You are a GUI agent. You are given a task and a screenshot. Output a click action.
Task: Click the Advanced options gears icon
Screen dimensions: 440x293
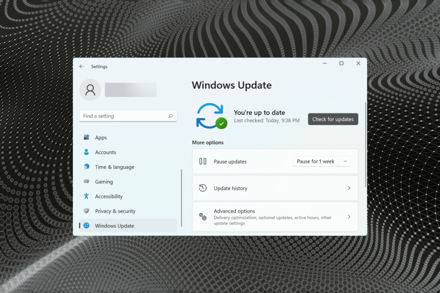pyautogui.click(x=203, y=217)
